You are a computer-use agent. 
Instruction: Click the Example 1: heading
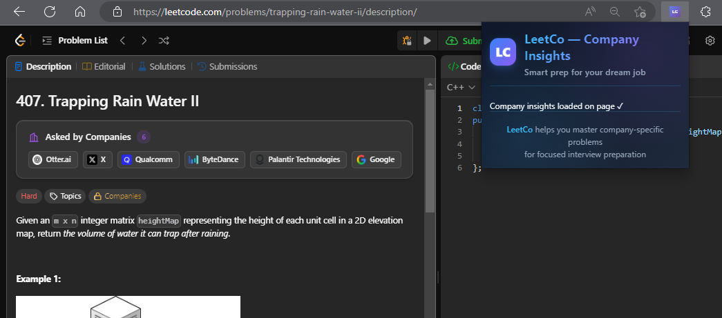tap(38, 279)
